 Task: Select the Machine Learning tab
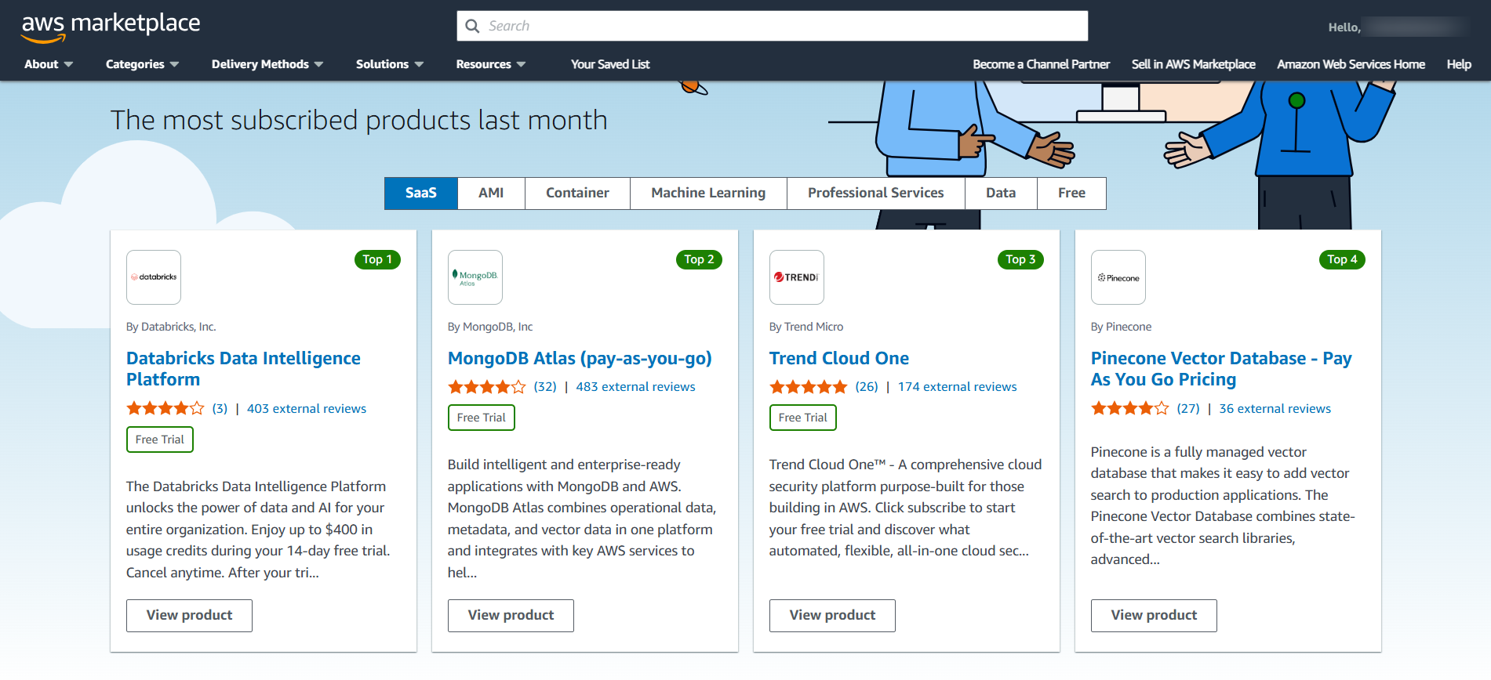coord(708,193)
